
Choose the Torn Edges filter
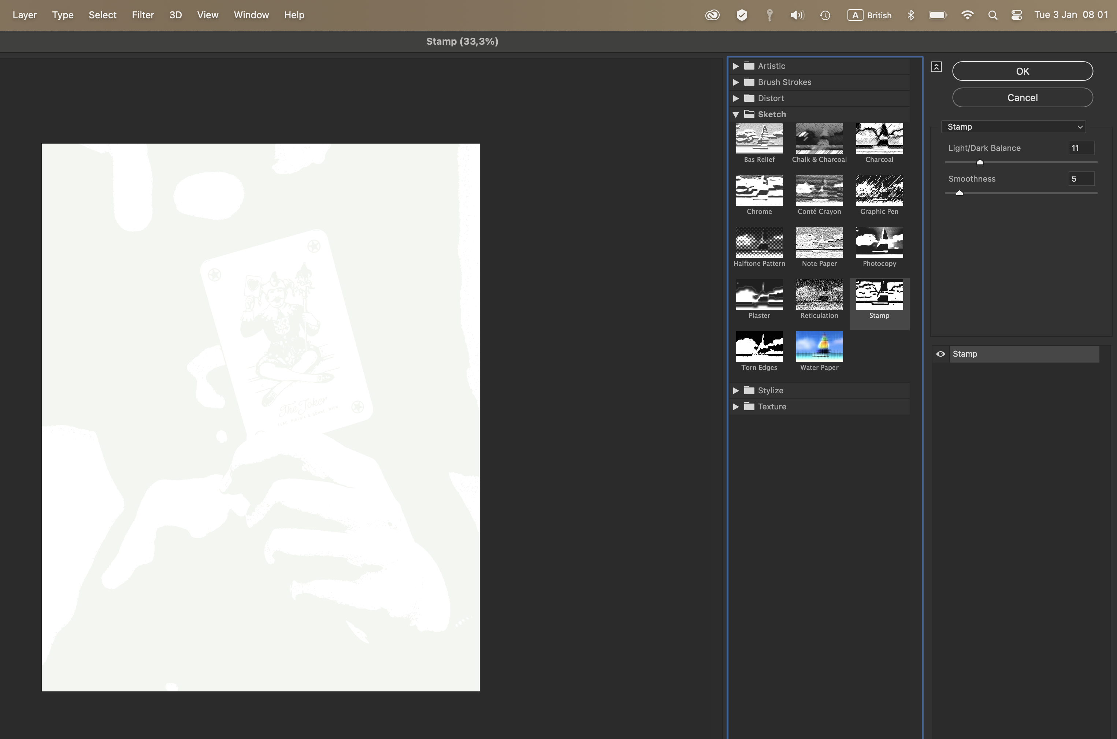coord(759,349)
